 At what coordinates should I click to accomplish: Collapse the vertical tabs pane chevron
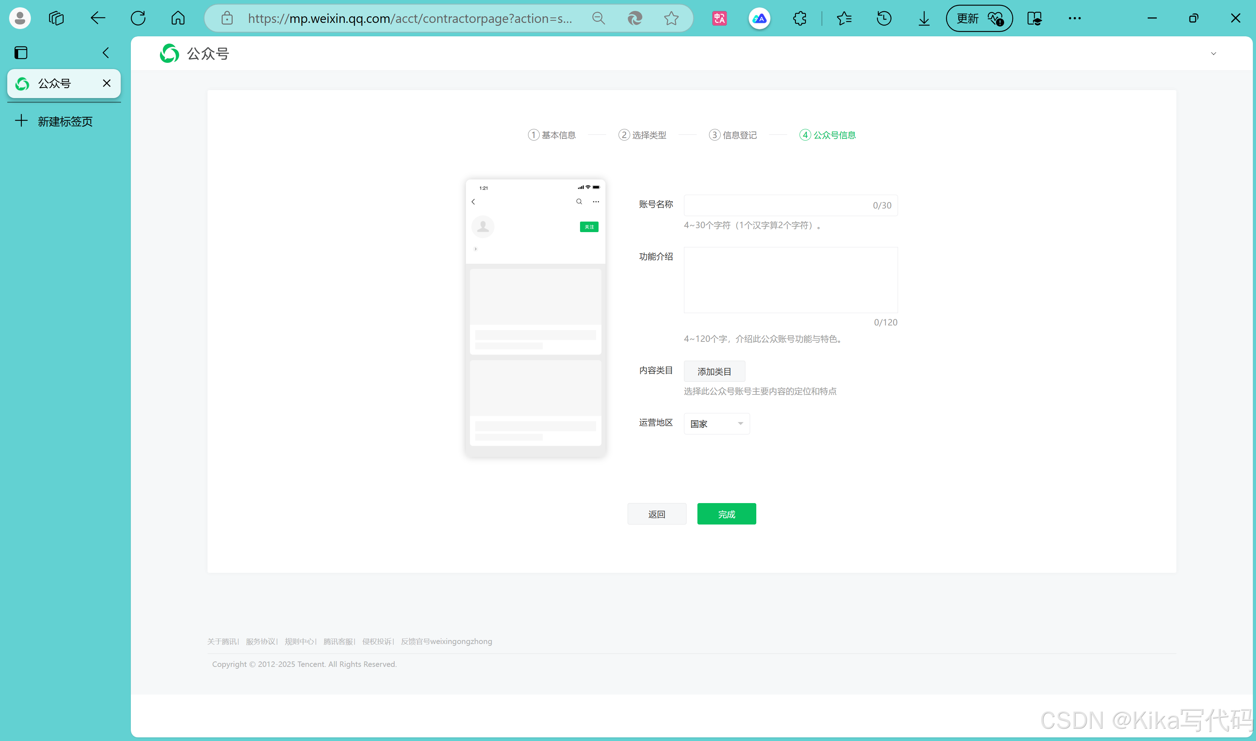click(105, 52)
